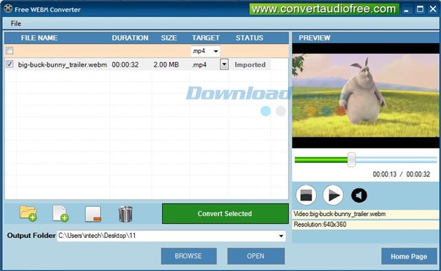Click the Video:big-buck-bunny_trailer.webm info line

(366, 214)
